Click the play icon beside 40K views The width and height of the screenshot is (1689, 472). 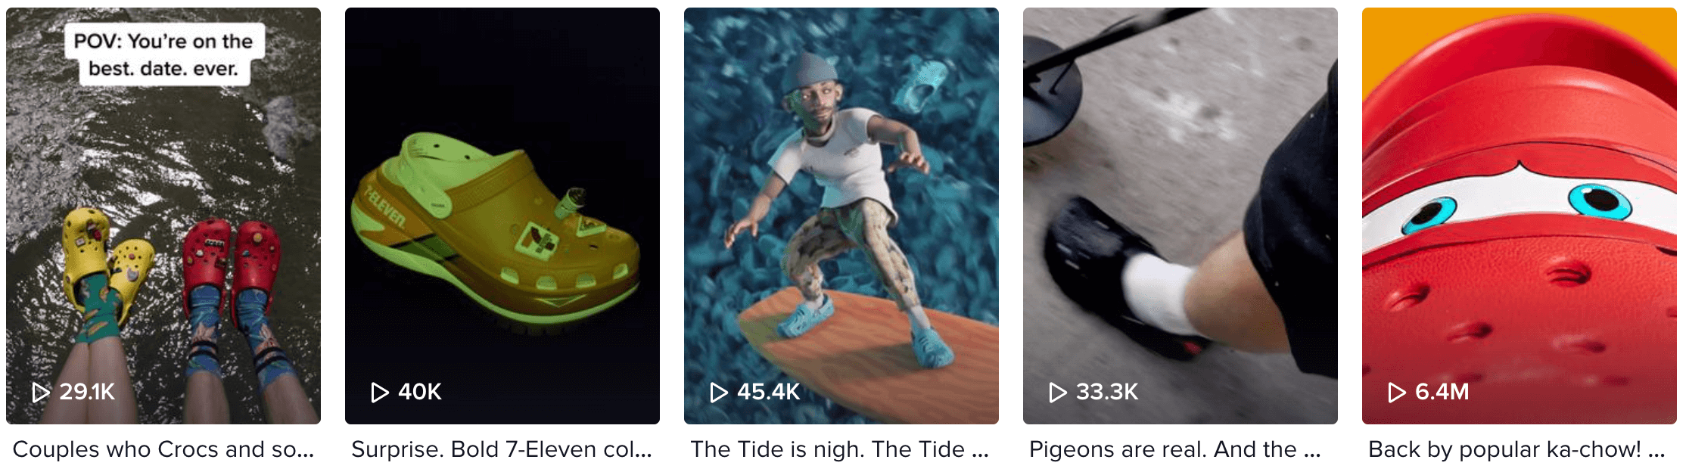[380, 392]
